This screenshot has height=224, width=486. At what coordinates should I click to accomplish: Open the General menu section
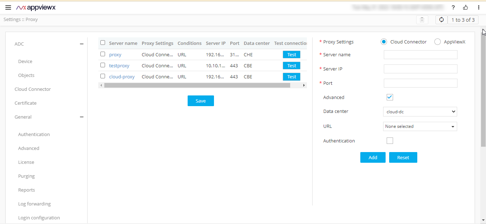(x=23, y=117)
